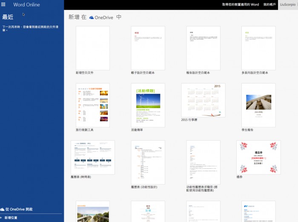Open the 功能性履歷表求職信 cover letter template
Screen dimensions: 298x222
tap(203, 162)
